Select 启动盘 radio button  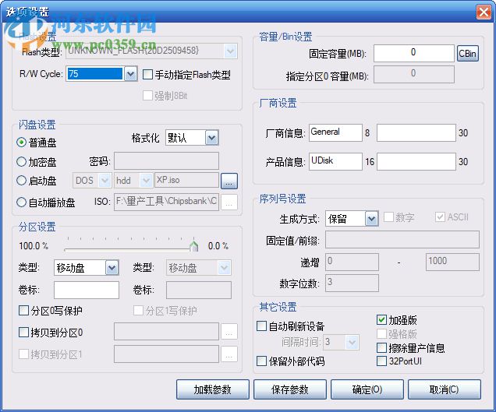pyautogui.click(x=37, y=181)
